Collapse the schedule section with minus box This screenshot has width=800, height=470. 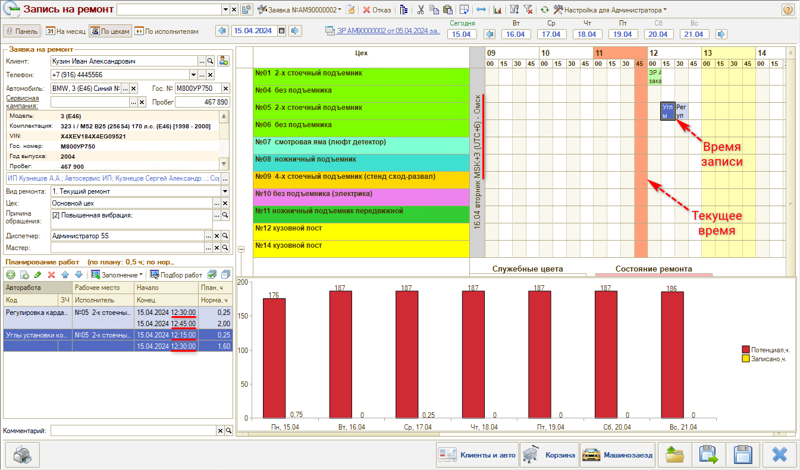tap(241, 250)
